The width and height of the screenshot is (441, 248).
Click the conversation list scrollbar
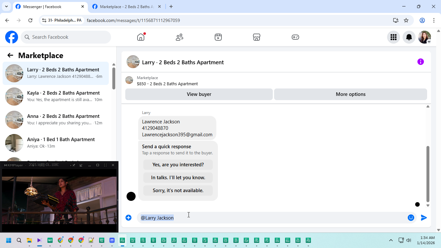point(114,78)
